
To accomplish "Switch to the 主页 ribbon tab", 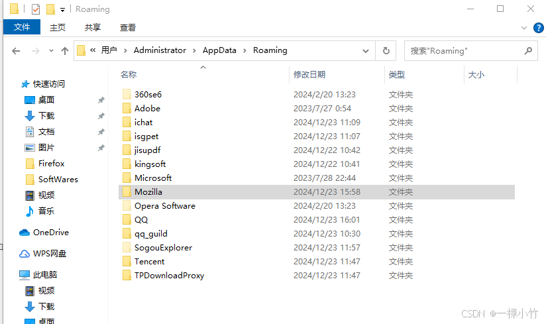I will pos(58,27).
